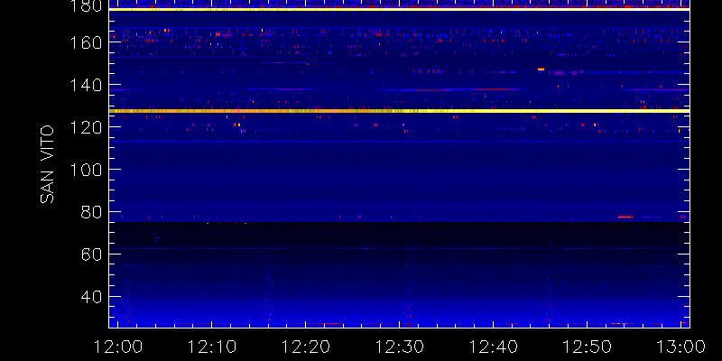Click the 60 frequency axis label
This screenshot has height=361, width=722.
[x=91, y=255]
